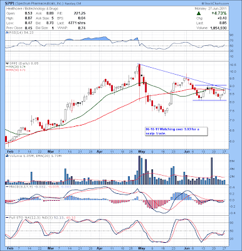Click the Healthcare / Biotechnology & Drugs sector text

(x=32, y=9)
